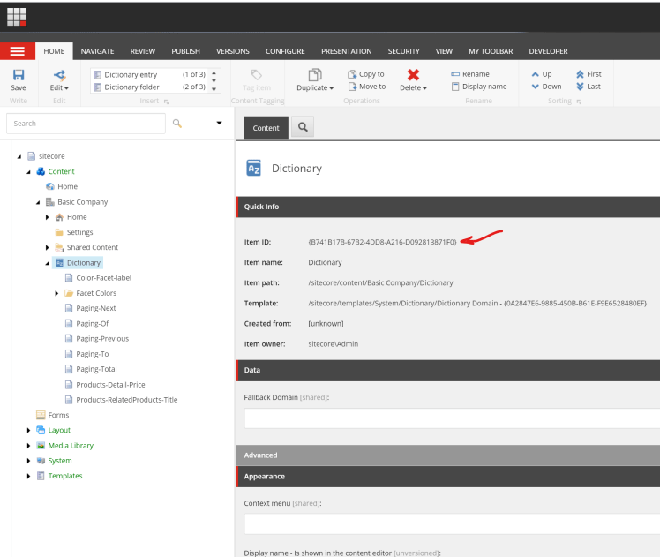
Task: Click the Sitecore launchpad grid icon
Action: coord(17,16)
